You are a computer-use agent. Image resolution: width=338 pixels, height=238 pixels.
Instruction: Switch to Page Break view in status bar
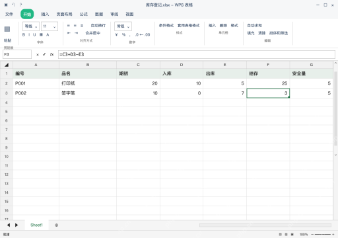click(292, 234)
